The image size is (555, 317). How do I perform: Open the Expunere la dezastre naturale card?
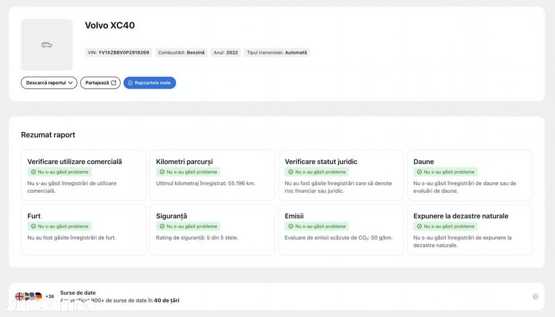(x=470, y=229)
